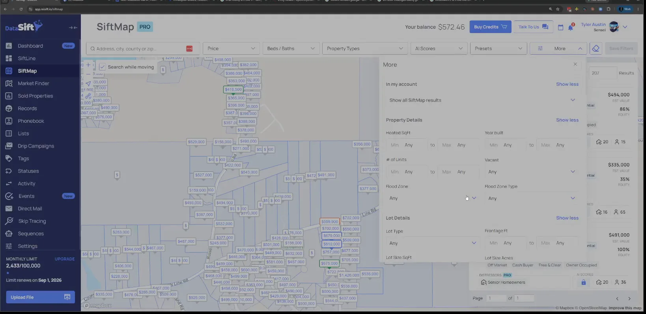Click the map locate arrow icon
Viewport: 646px width, 314px height.
(x=88, y=84)
